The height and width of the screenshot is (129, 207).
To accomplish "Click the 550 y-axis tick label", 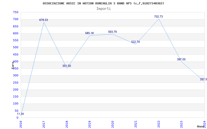I will 16,41.
